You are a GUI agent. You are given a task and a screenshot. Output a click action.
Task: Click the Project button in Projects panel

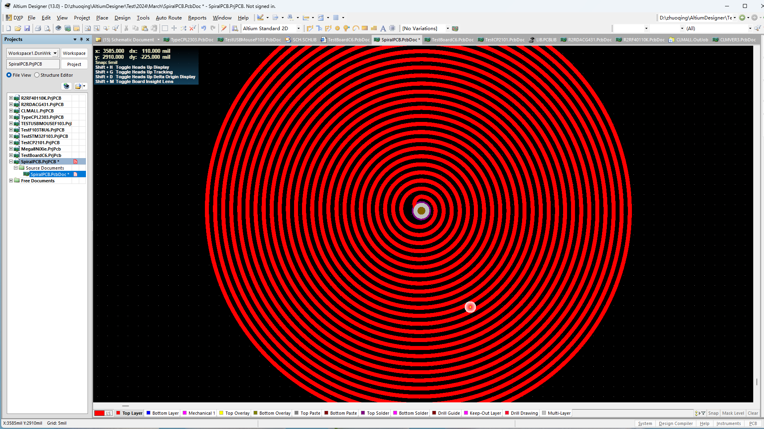point(74,64)
